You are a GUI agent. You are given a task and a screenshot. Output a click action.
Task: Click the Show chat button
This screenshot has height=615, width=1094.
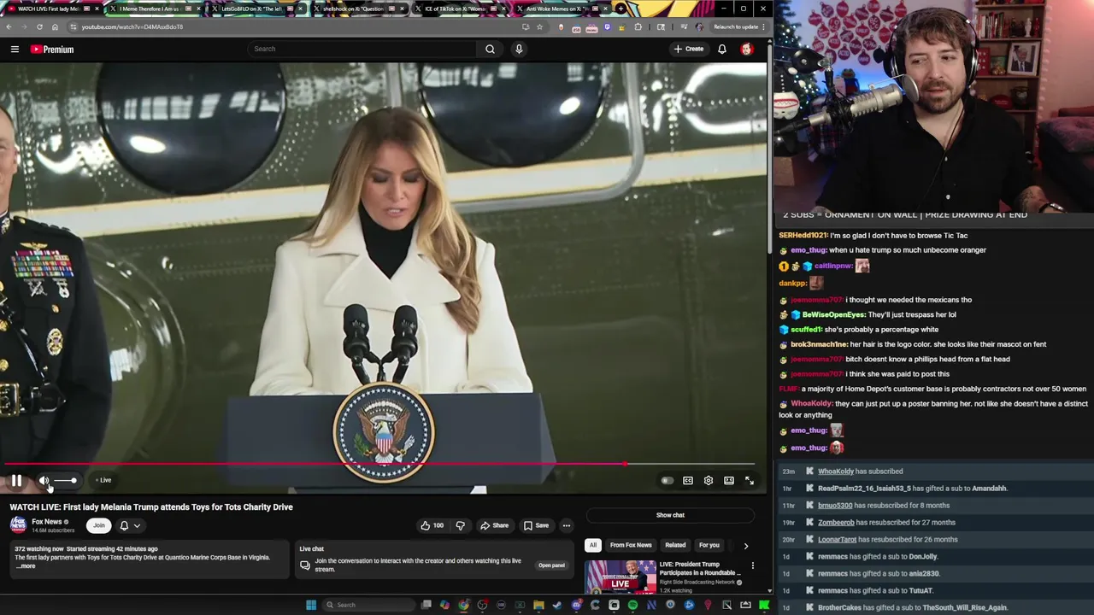pos(670,515)
